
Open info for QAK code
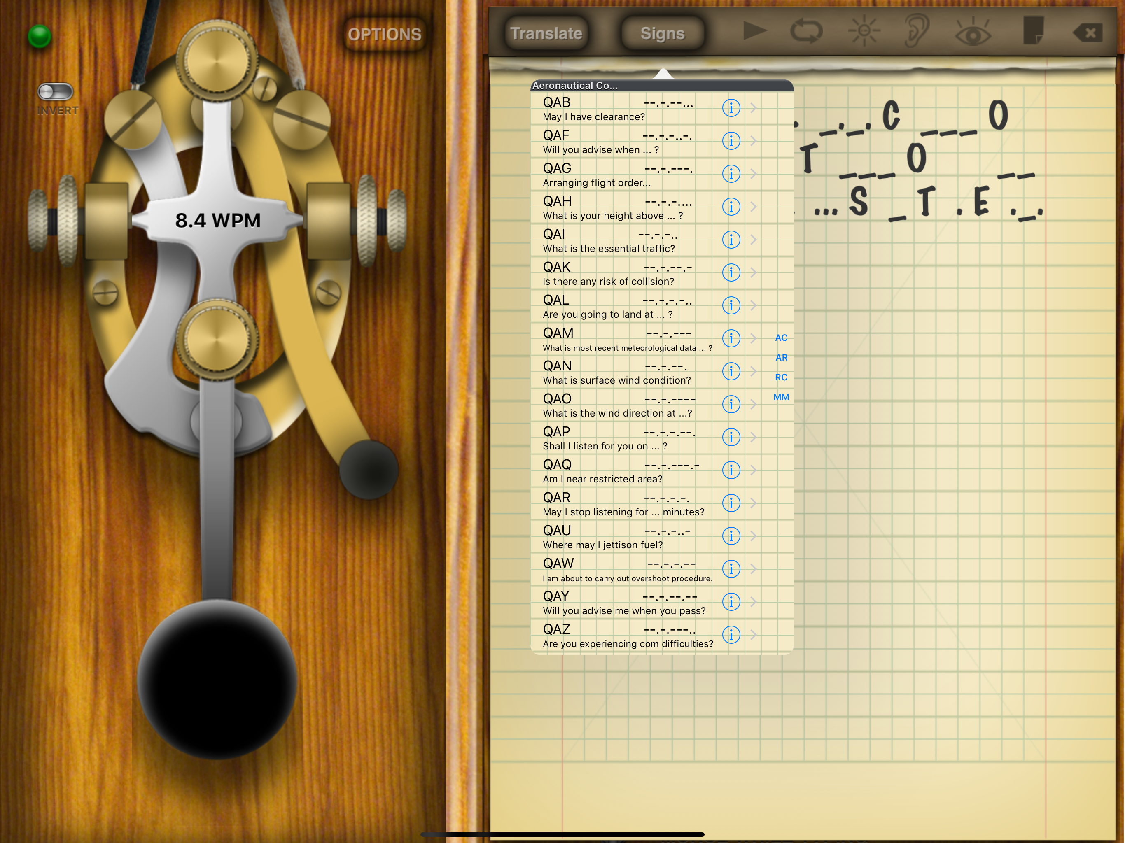[731, 272]
